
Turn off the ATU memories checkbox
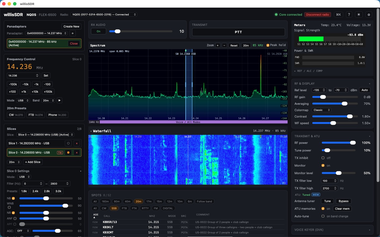[323, 209]
